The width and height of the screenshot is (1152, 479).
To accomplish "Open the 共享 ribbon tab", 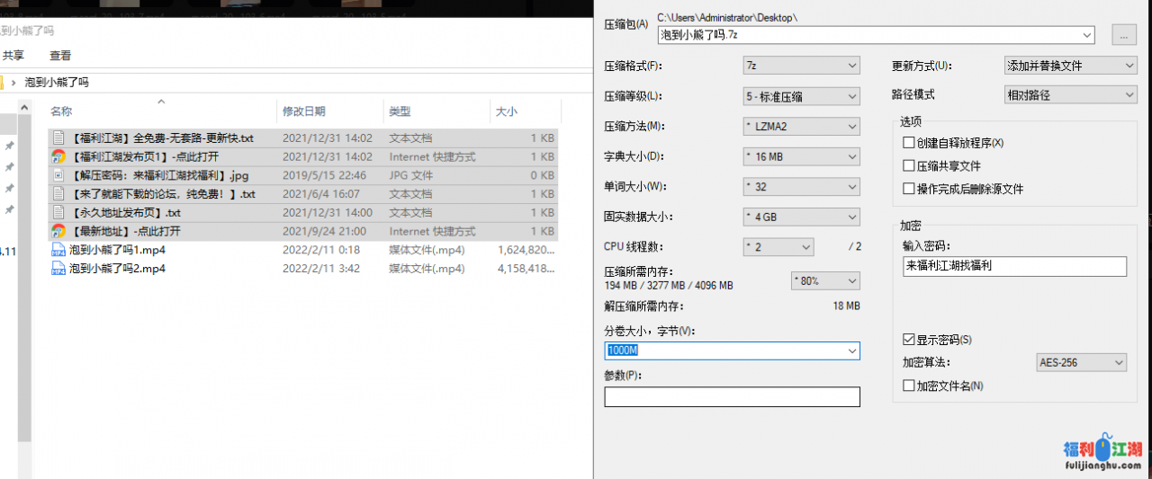I will coord(13,55).
